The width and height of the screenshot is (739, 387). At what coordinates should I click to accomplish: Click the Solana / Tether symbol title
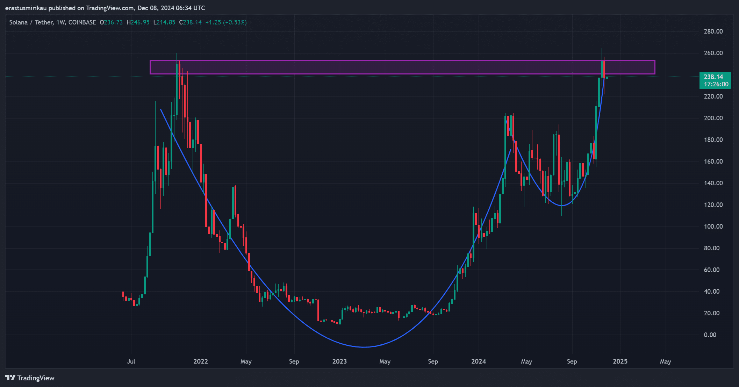pyautogui.click(x=31, y=22)
